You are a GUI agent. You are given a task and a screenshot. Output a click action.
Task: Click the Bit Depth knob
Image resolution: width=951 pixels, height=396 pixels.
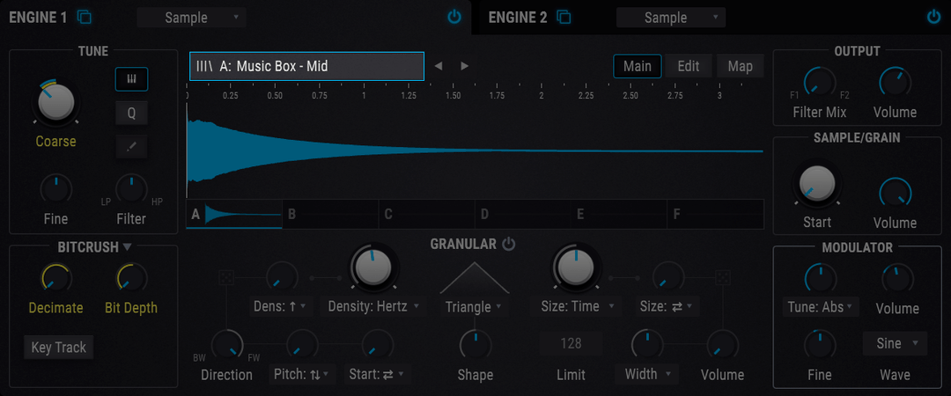131,278
